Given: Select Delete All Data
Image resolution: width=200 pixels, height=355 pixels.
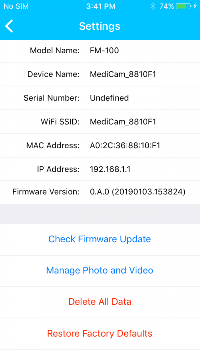Looking at the screenshot, I should click(x=100, y=302).
